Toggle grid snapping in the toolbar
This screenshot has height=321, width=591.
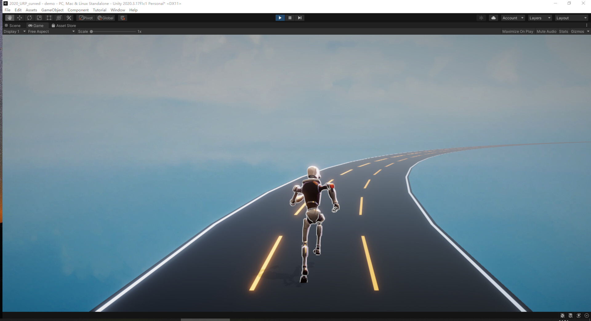tap(123, 18)
